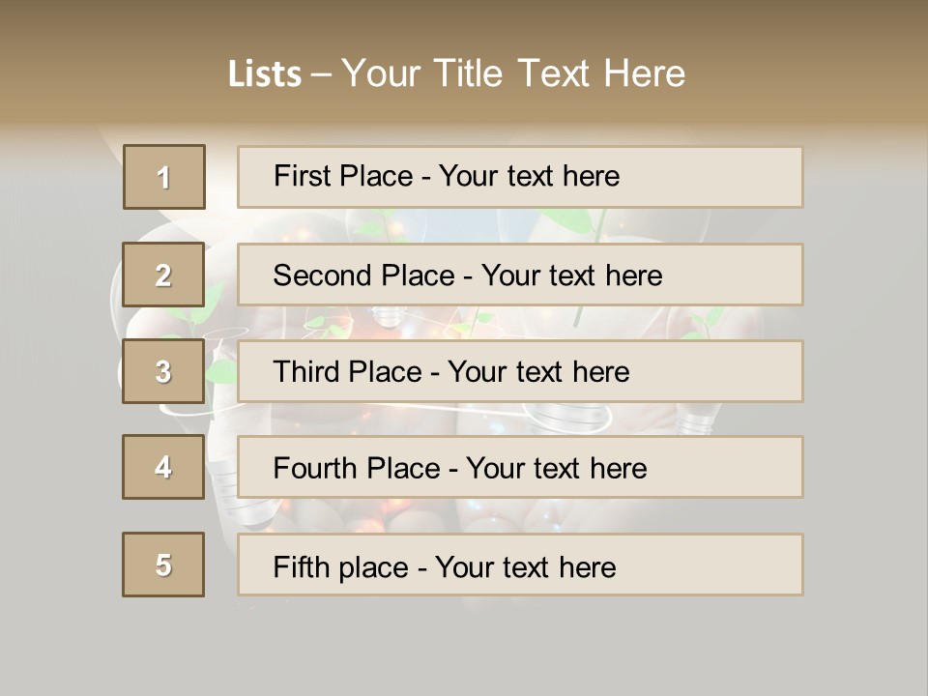928x696 pixels.
Task: Click the number 5 box
Action: tap(164, 565)
